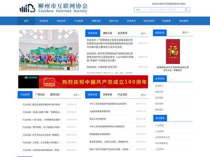Screen dimensions: 210x157
Task: Open 会员单位 in the navigation bar
Action: coord(131,21)
